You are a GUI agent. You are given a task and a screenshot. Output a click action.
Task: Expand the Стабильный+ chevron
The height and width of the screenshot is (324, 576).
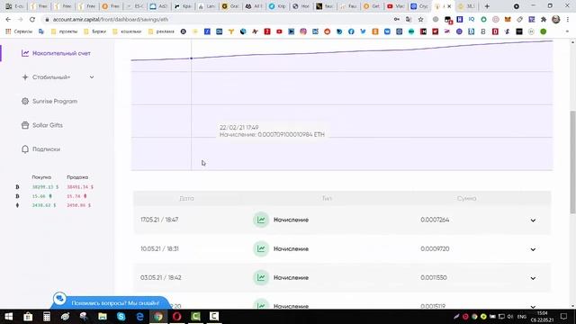(92, 77)
